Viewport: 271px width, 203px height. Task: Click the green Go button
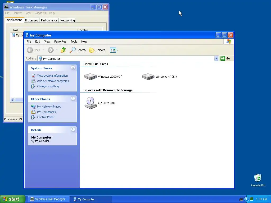coord(225,58)
